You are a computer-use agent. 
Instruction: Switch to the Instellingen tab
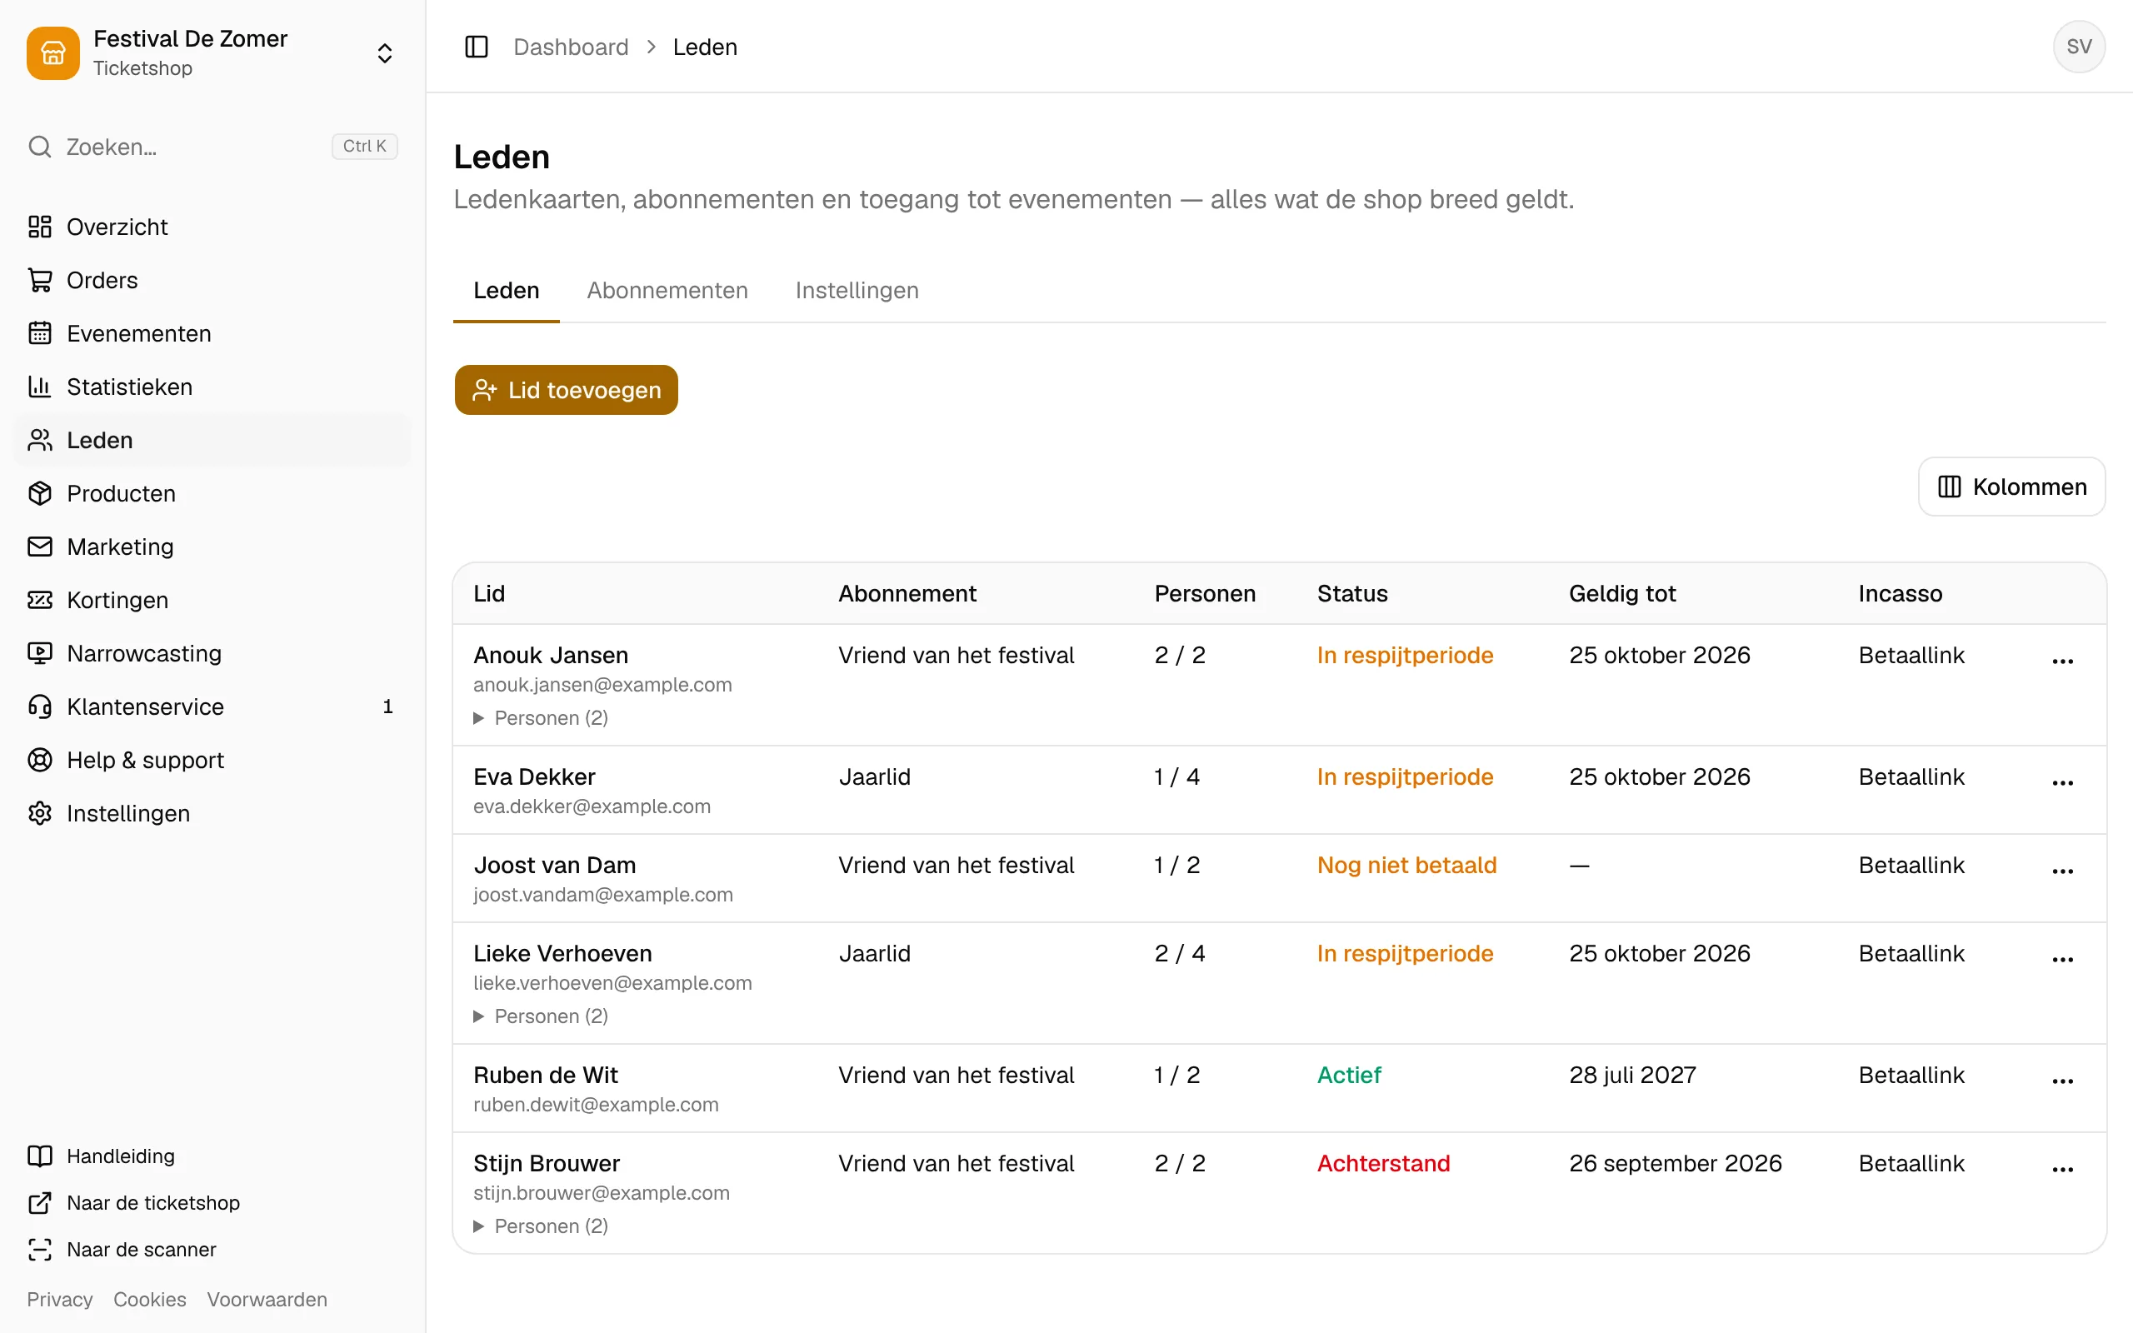(x=857, y=290)
